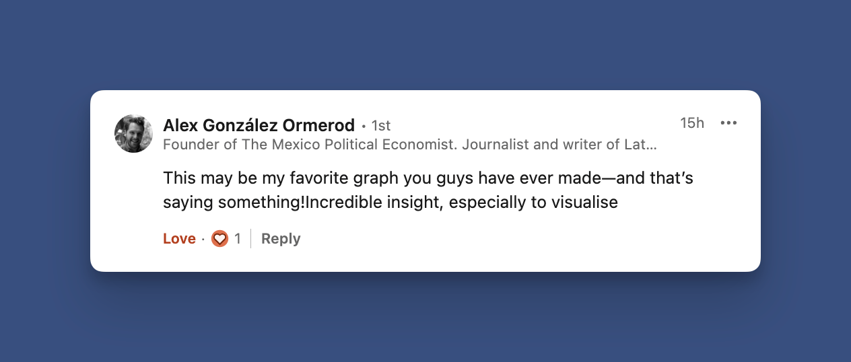This screenshot has width=851, height=362.
Task: Toggle the Love reaction on the comment
Action: (x=179, y=239)
